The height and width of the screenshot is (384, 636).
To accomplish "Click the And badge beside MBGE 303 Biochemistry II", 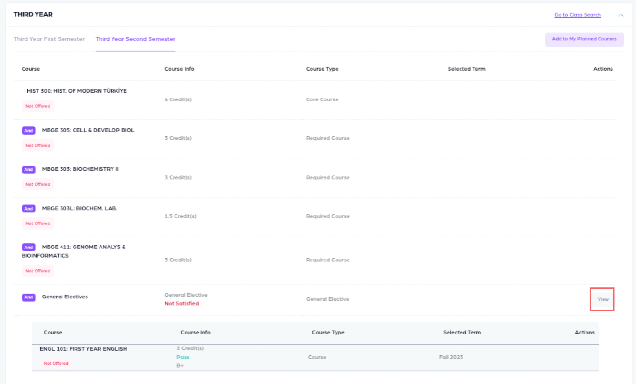I will pos(28,169).
